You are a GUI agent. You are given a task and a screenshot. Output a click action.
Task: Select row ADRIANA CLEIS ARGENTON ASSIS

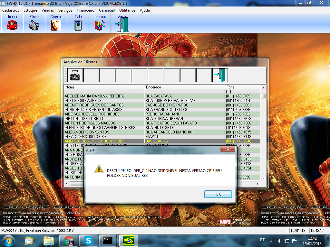click(x=162, y=109)
